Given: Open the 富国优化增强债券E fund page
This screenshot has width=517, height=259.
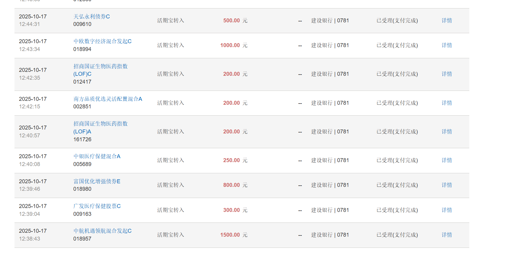Looking at the screenshot, I should (x=97, y=181).
